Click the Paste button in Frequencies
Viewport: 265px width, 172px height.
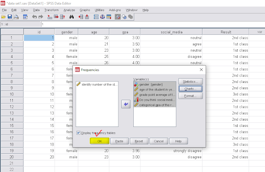[119, 141]
